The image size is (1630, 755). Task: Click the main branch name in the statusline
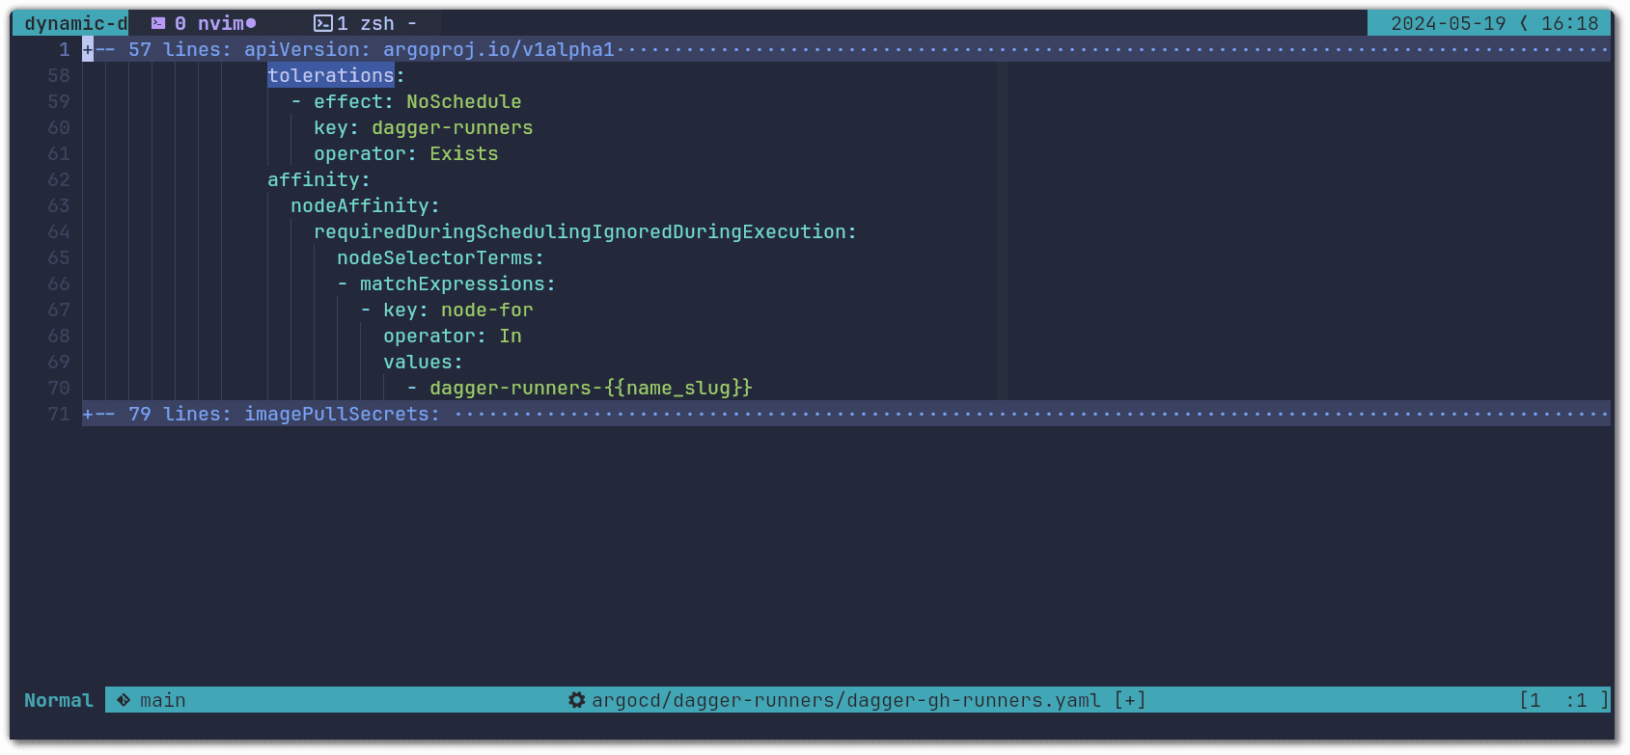click(x=162, y=700)
